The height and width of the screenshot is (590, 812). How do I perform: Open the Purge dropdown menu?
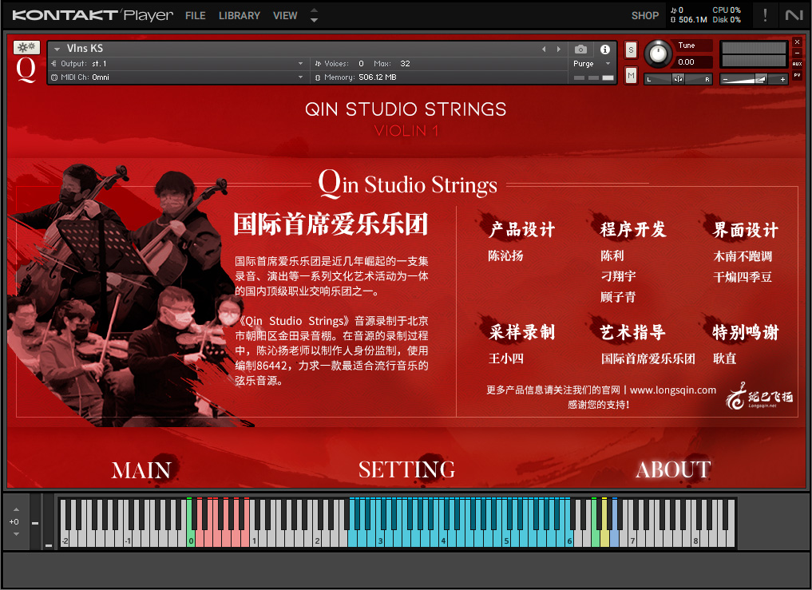(x=592, y=64)
